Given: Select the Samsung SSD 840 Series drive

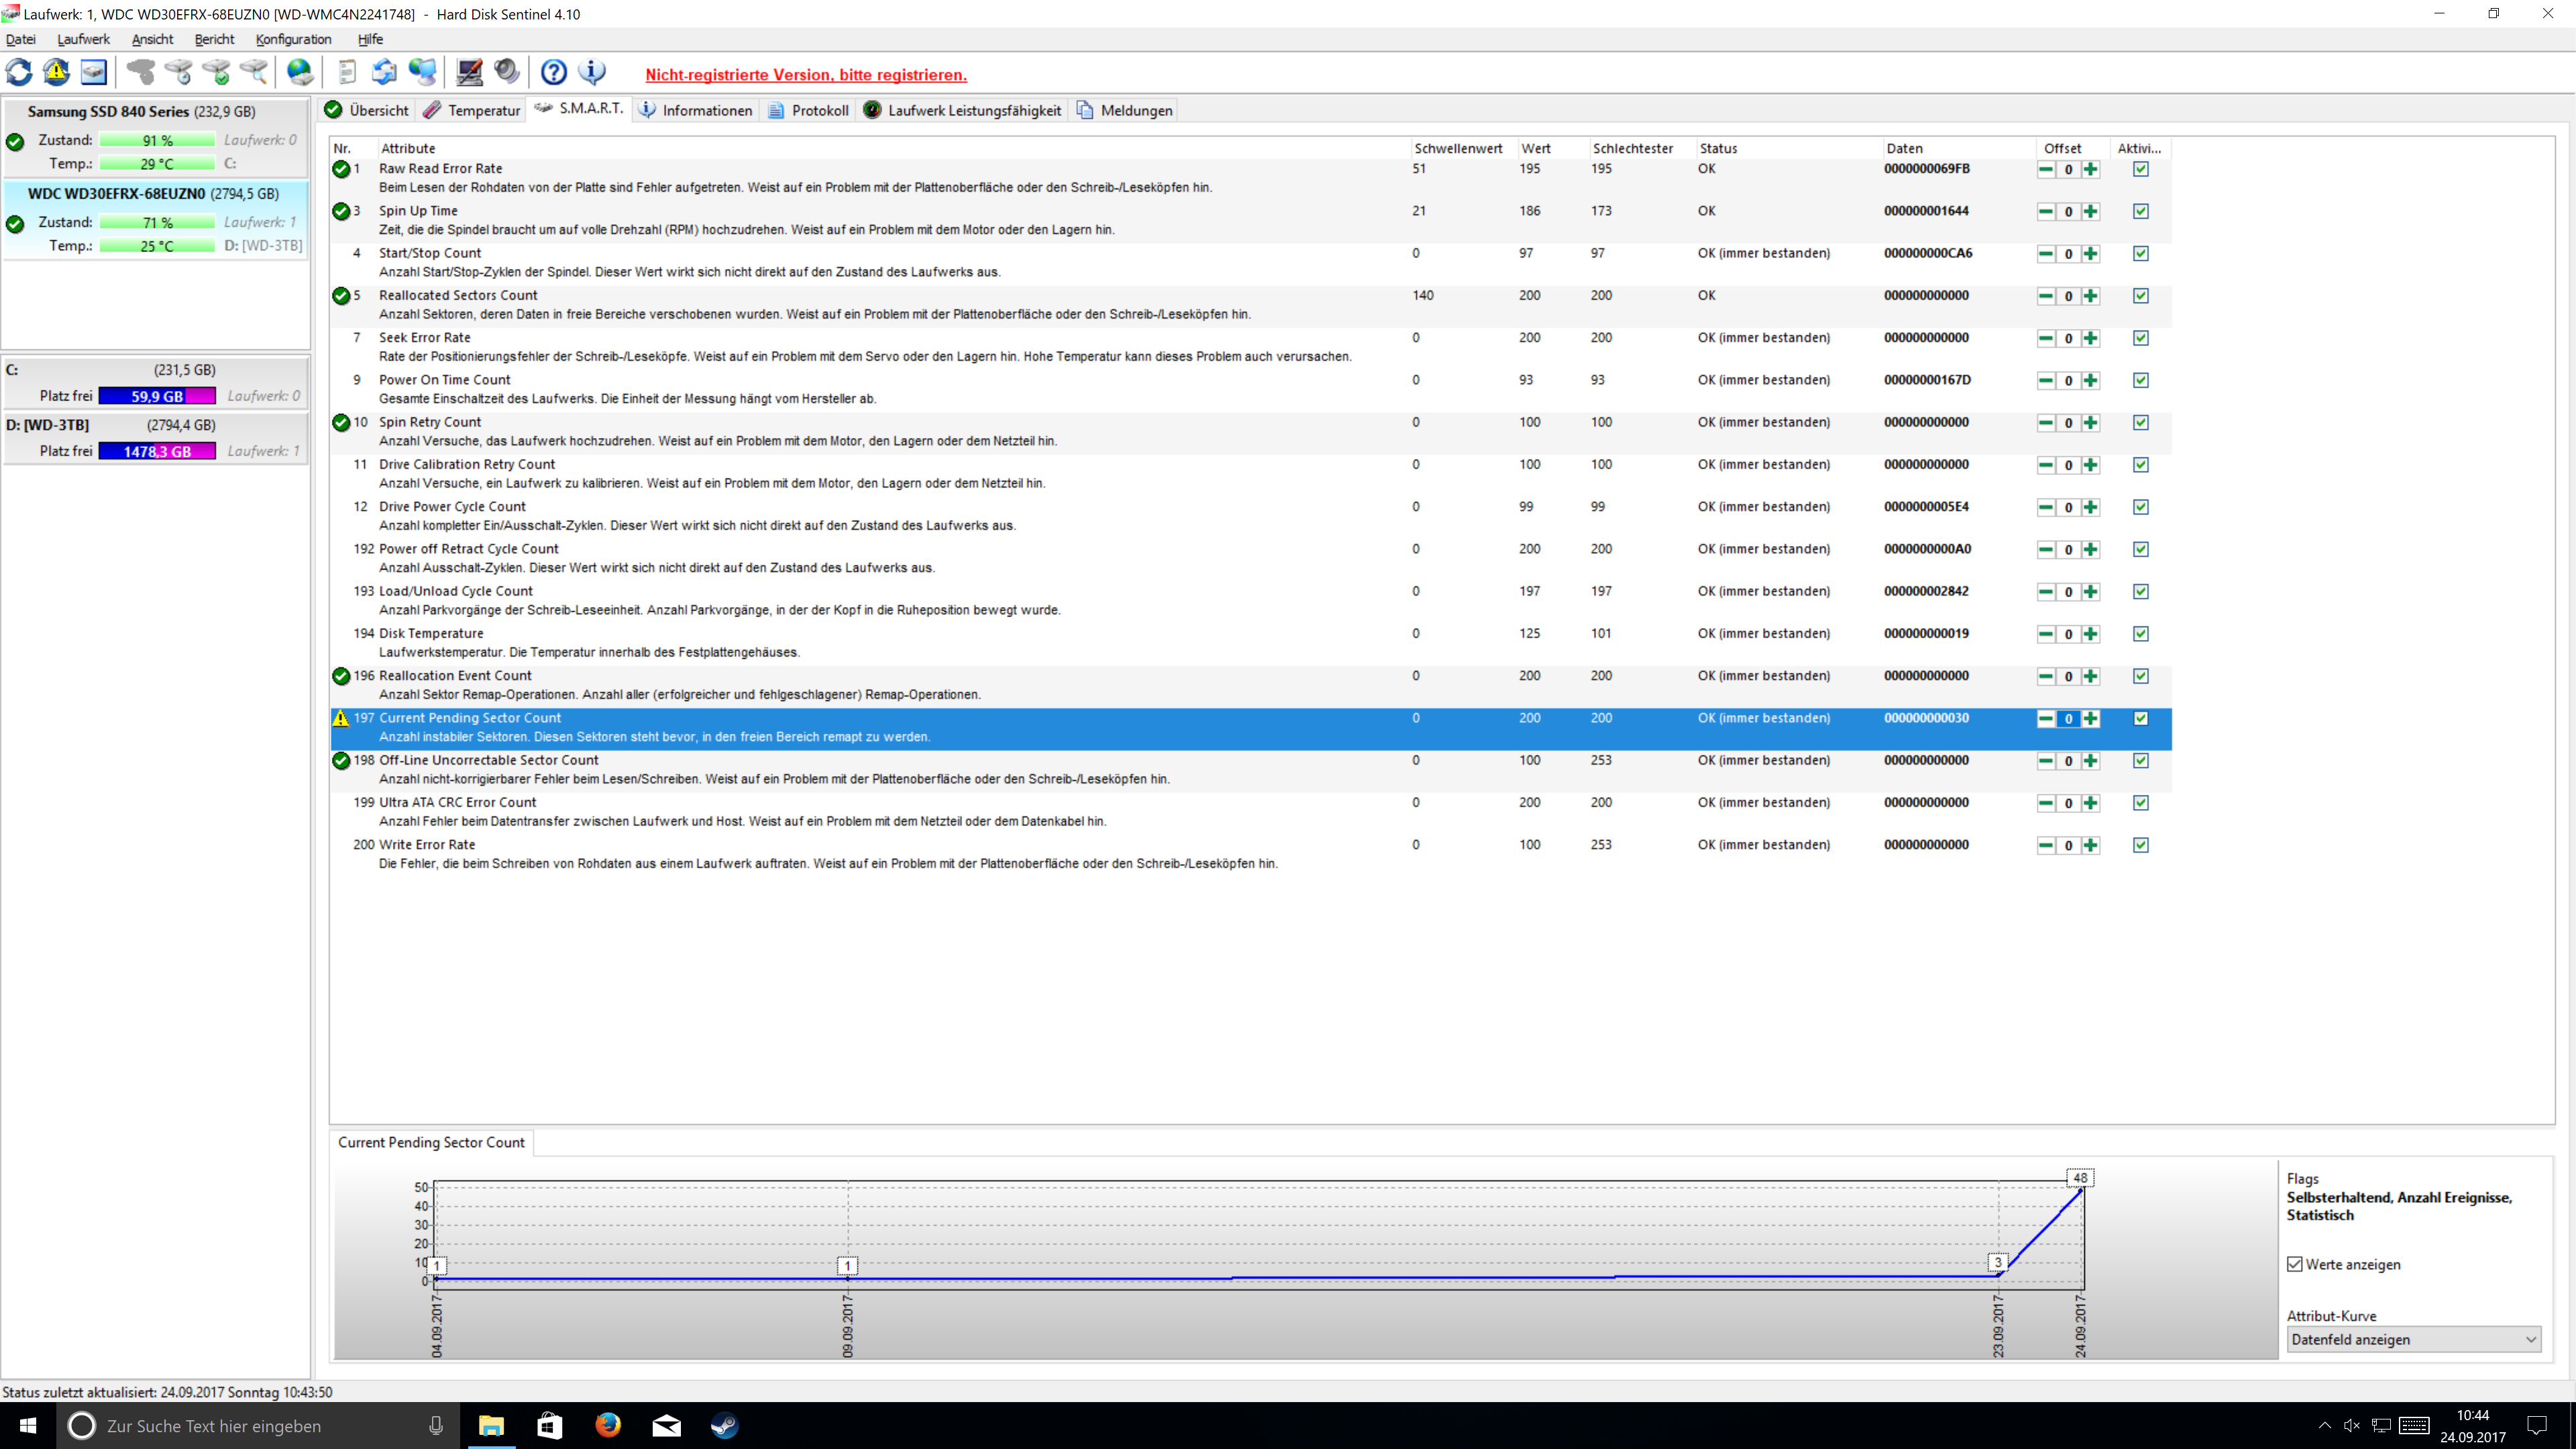Looking at the screenshot, I should [140, 112].
